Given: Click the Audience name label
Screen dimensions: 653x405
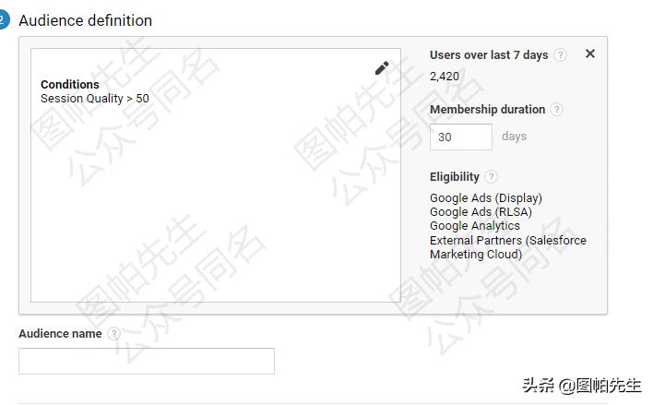Looking at the screenshot, I should 60,334.
